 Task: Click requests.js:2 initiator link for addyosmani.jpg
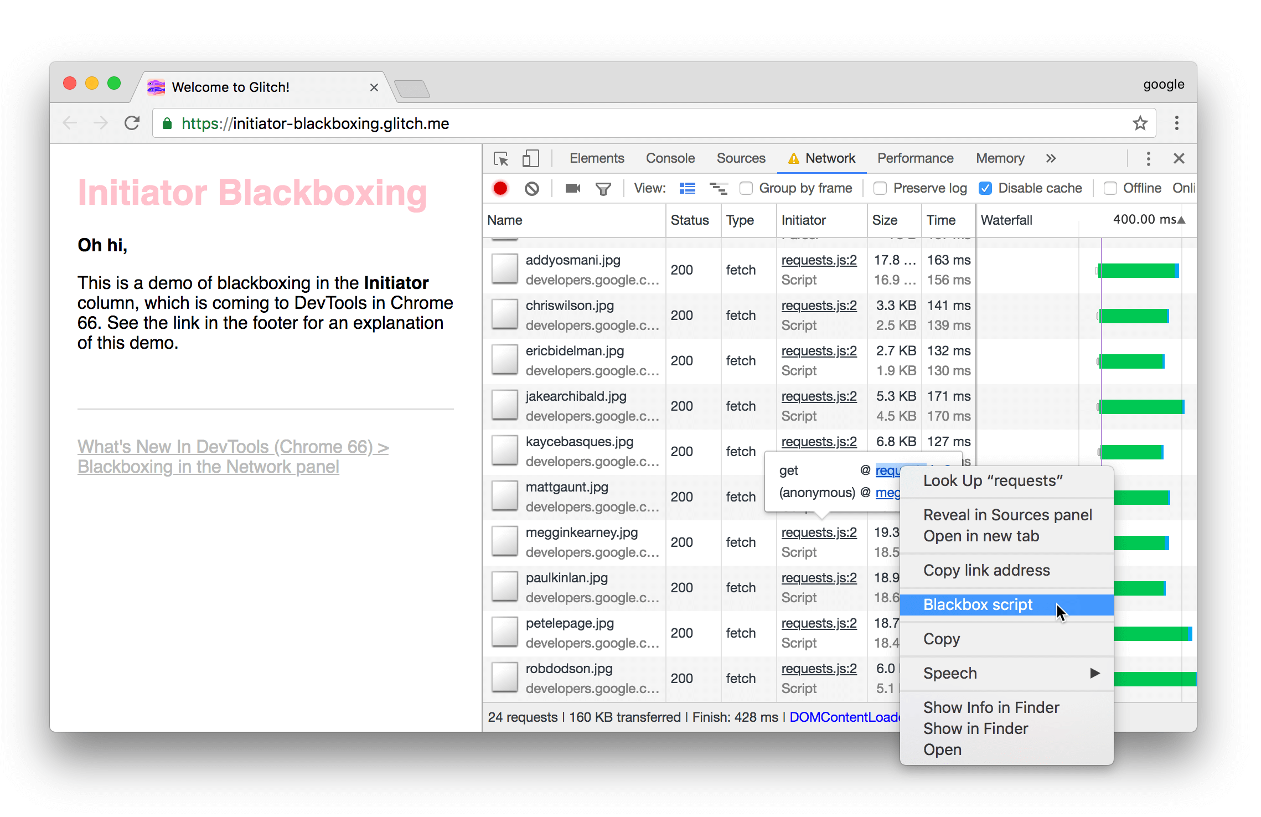point(819,260)
